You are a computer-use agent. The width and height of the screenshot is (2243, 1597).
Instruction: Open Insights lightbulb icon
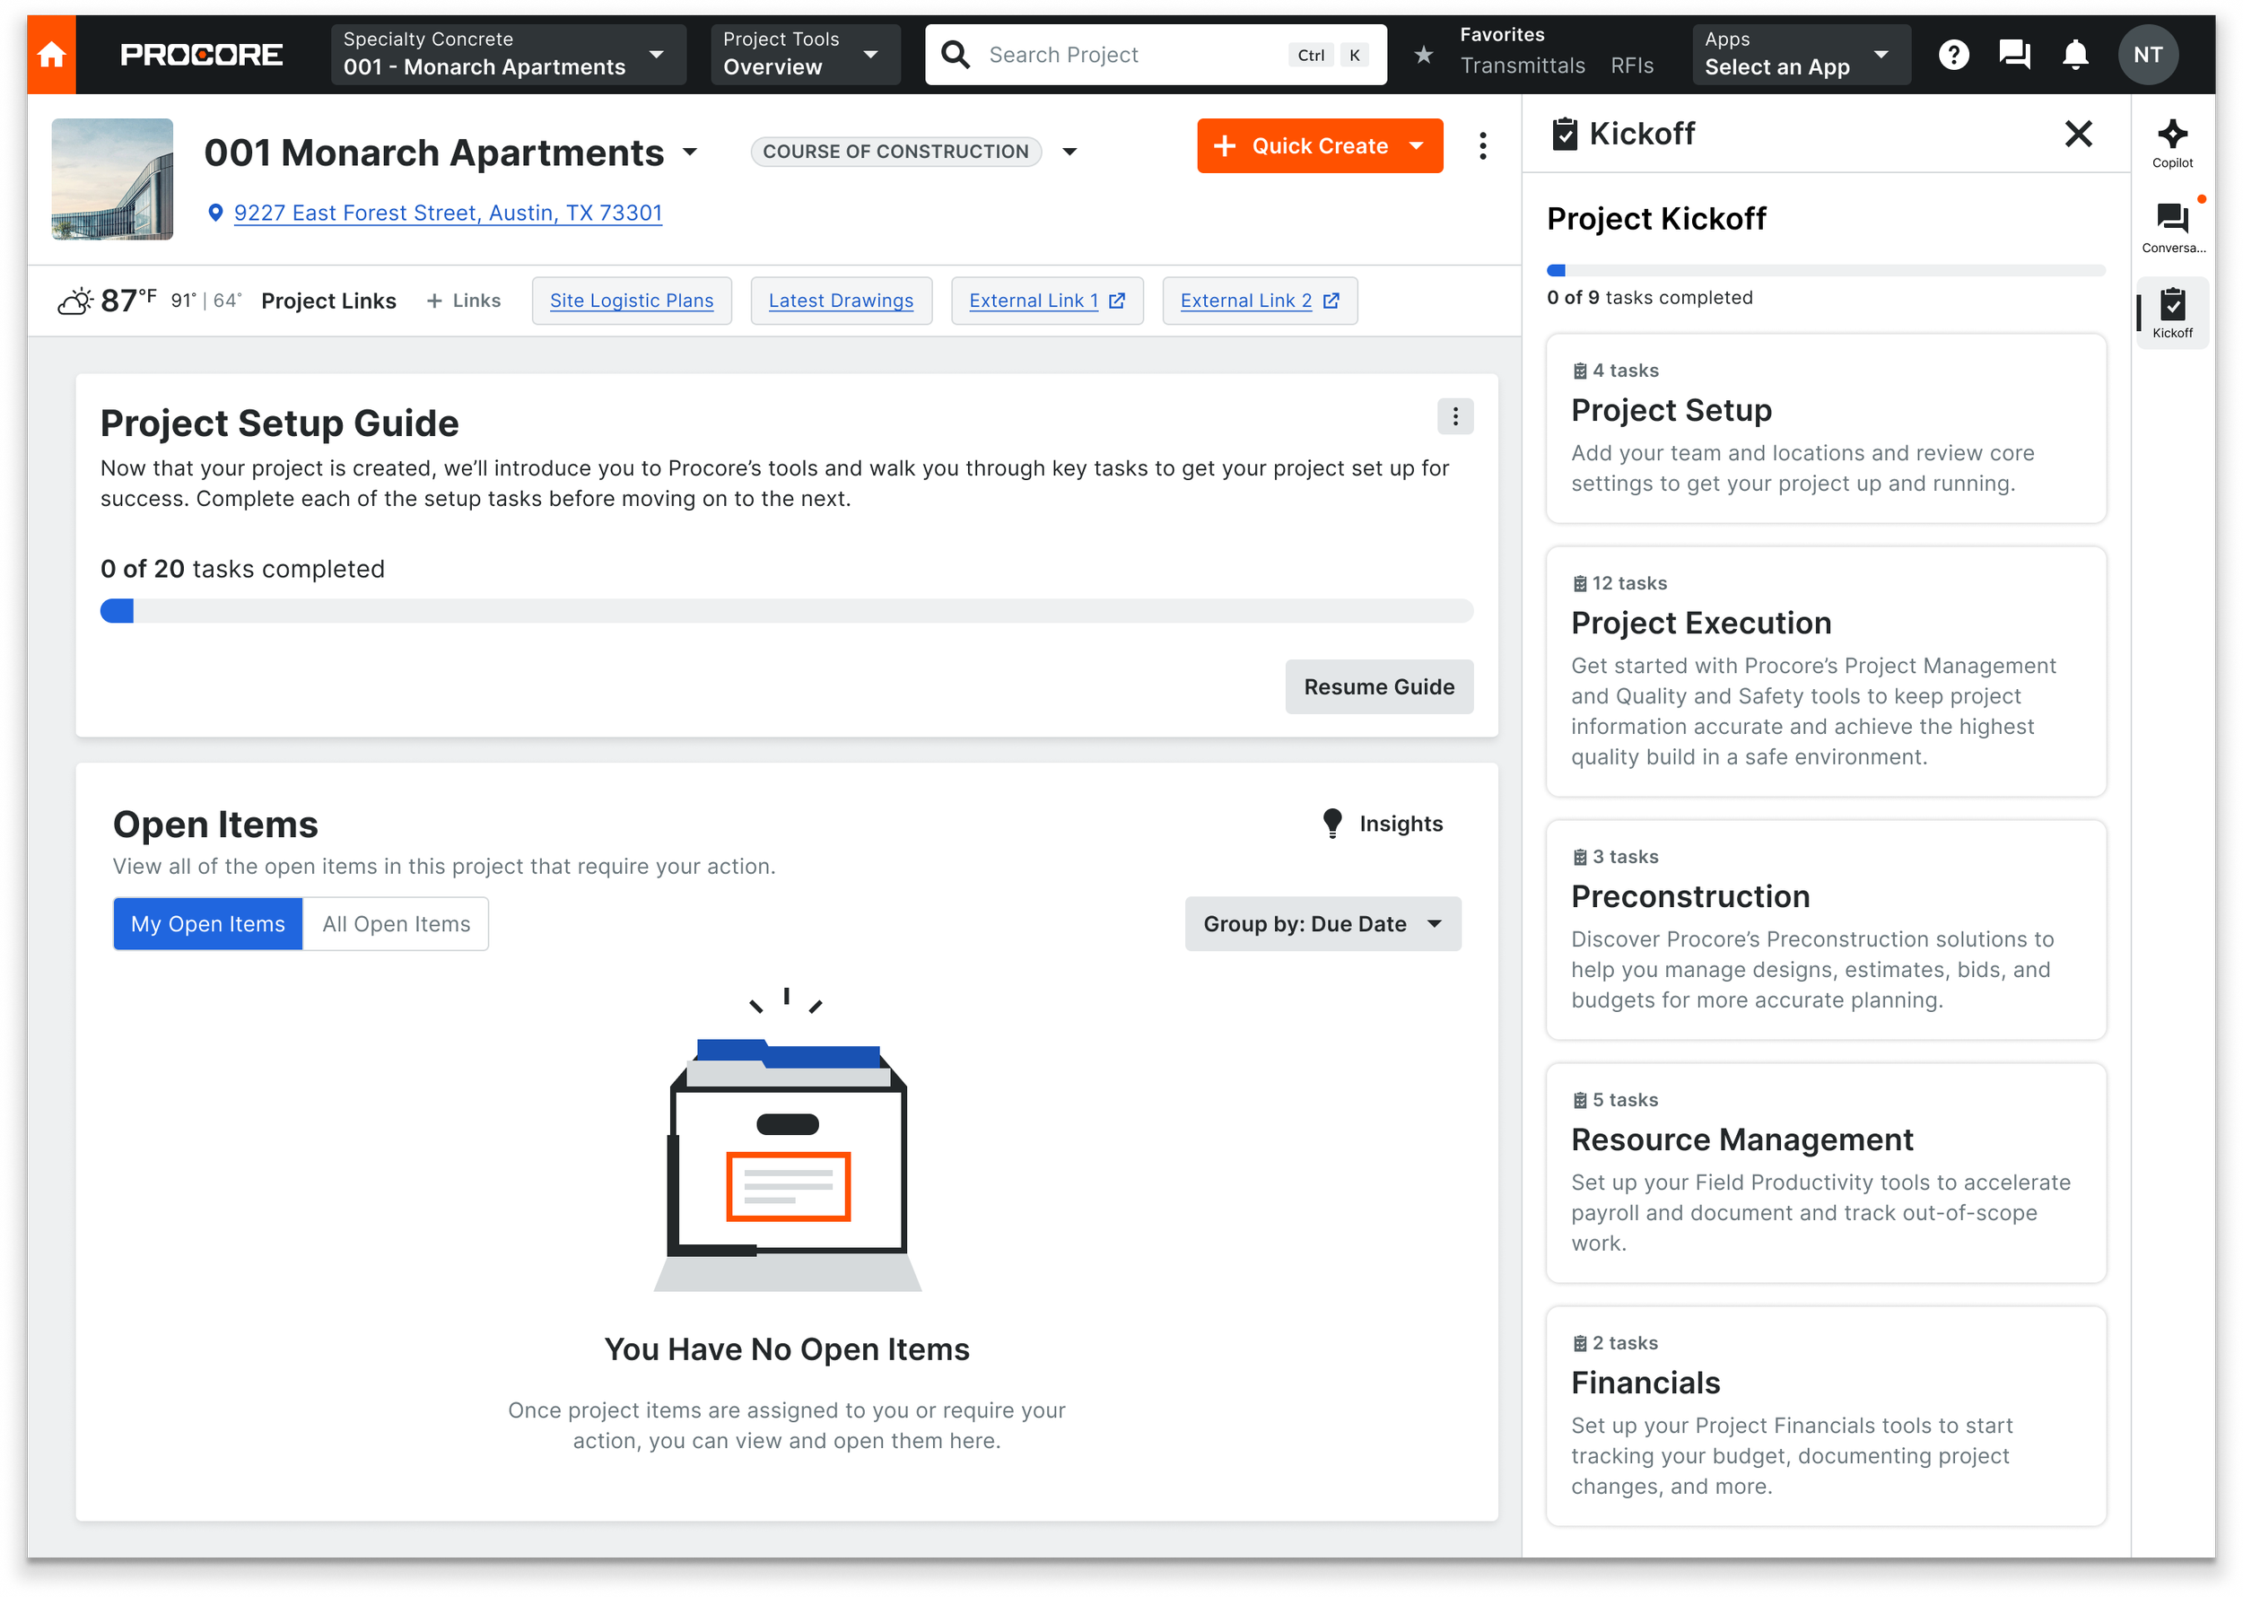(1332, 823)
